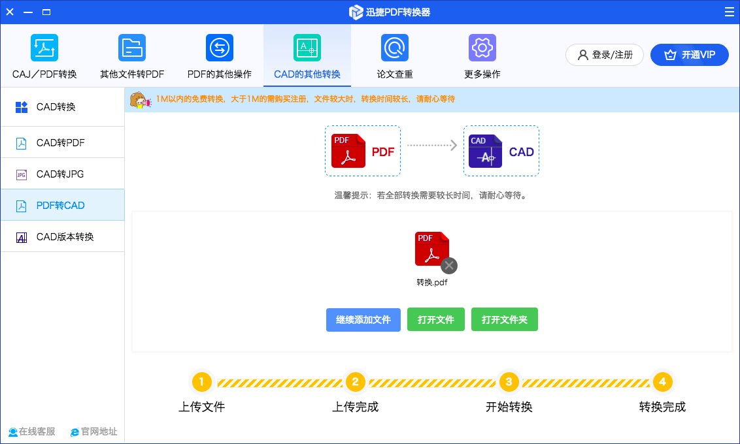Click the 打开文件夹 green button
This screenshot has height=444, width=740.
(505, 319)
